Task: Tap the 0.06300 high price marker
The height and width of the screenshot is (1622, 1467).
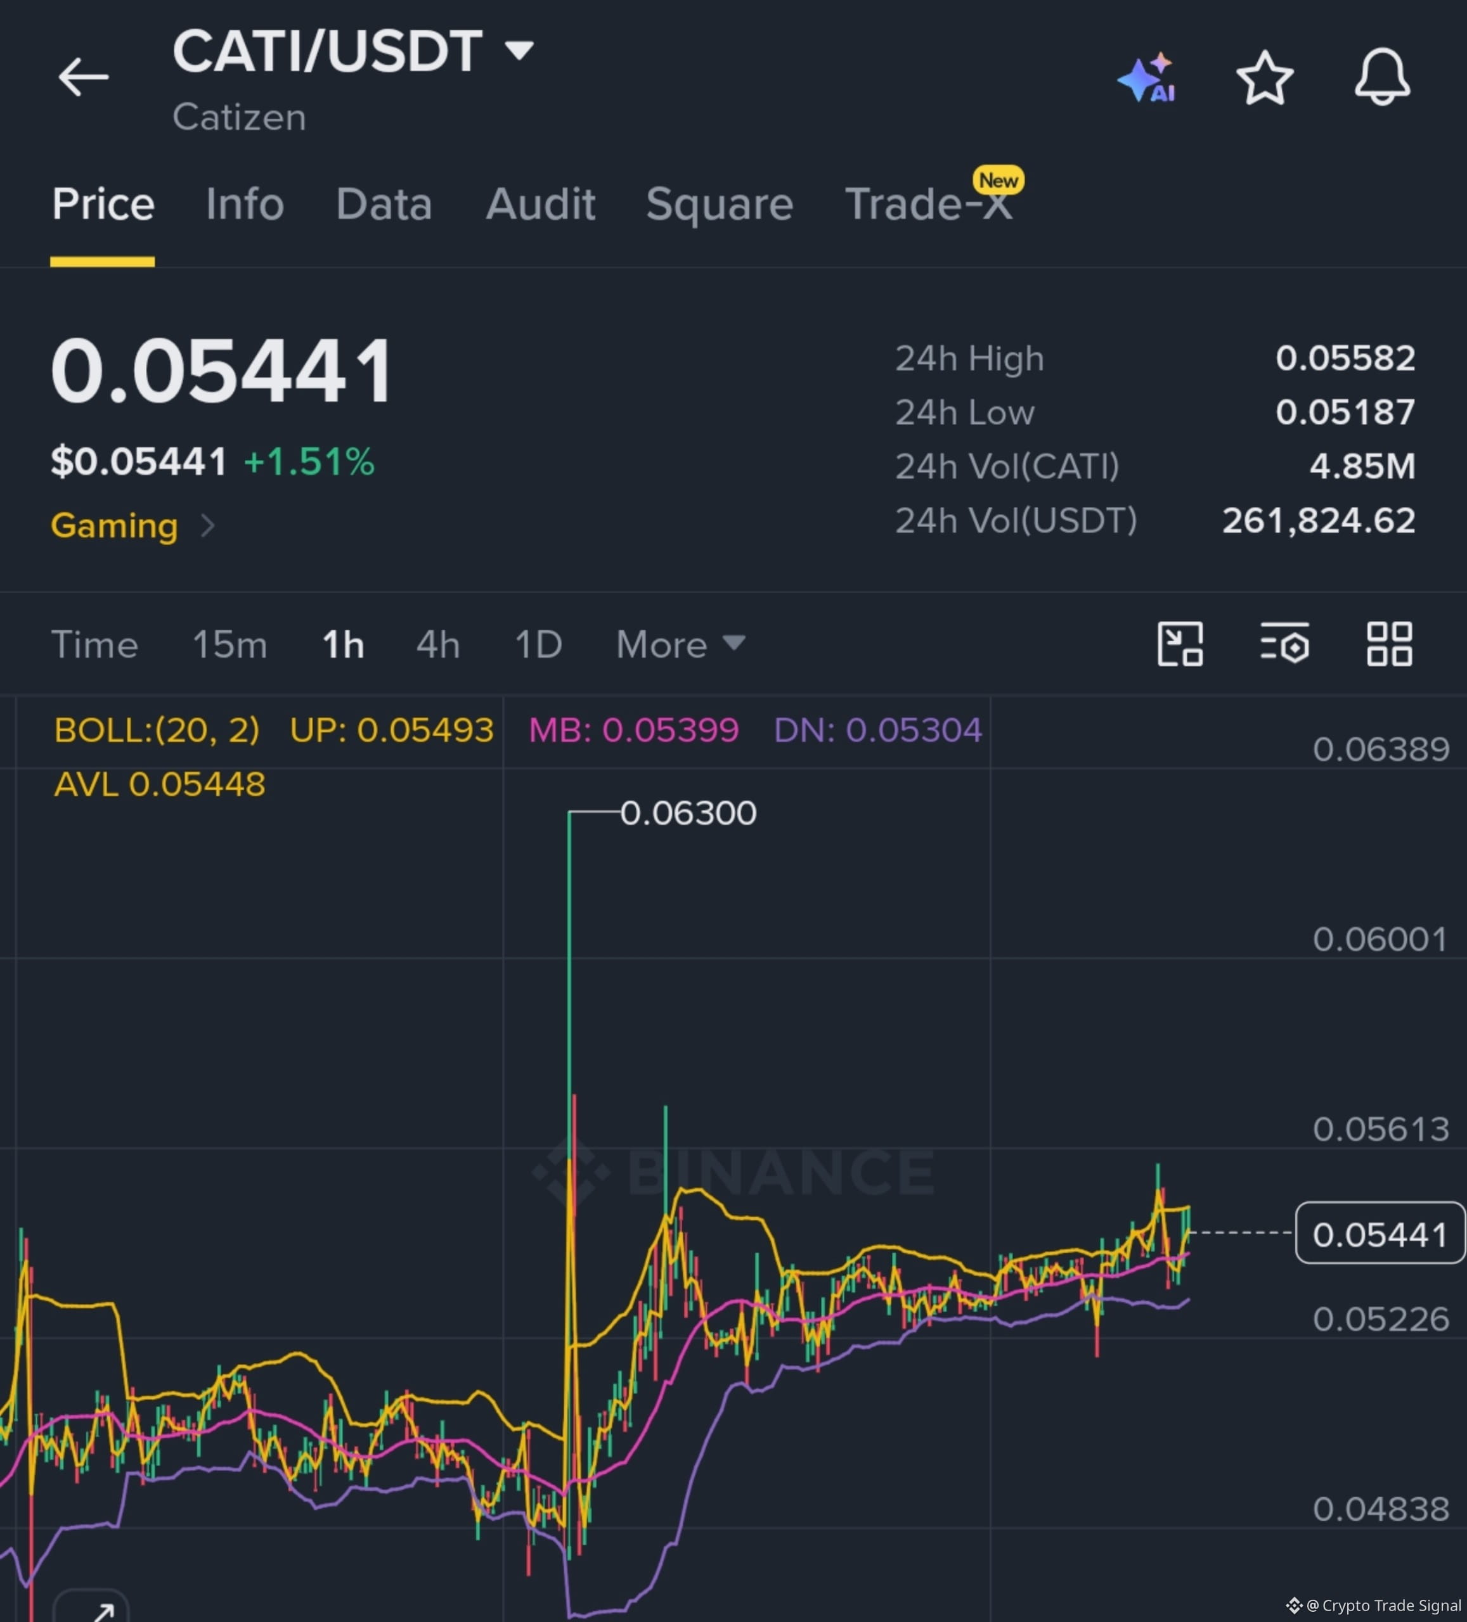Action: coord(688,813)
